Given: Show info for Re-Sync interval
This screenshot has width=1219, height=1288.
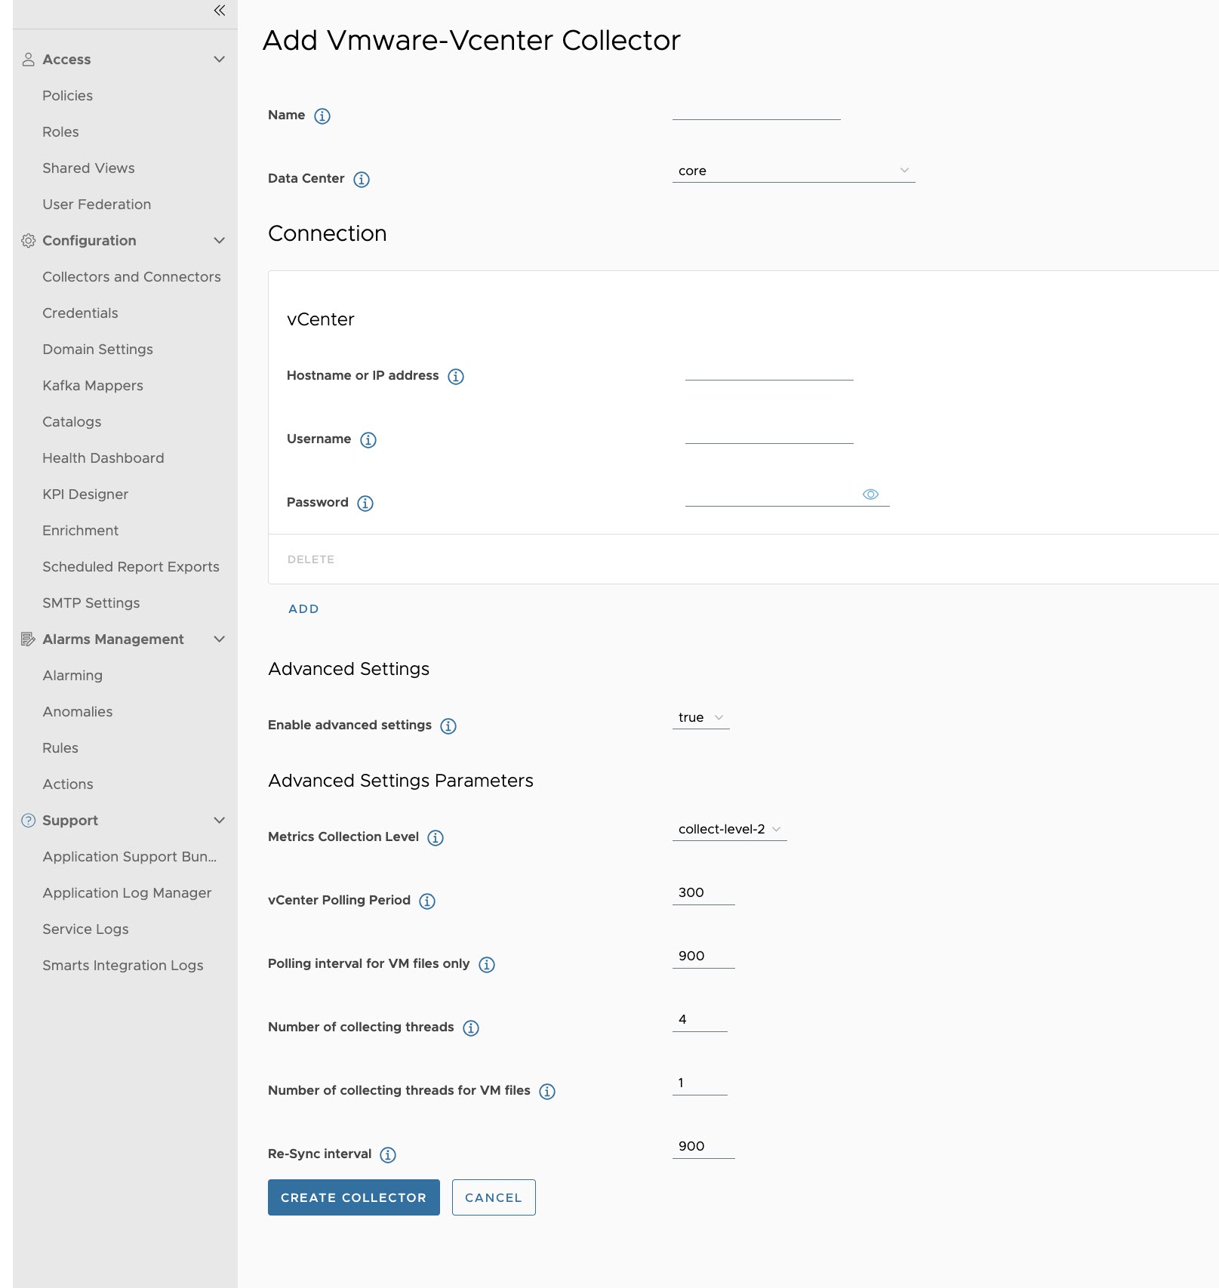Looking at the screenshot, I should point(388,1155).
